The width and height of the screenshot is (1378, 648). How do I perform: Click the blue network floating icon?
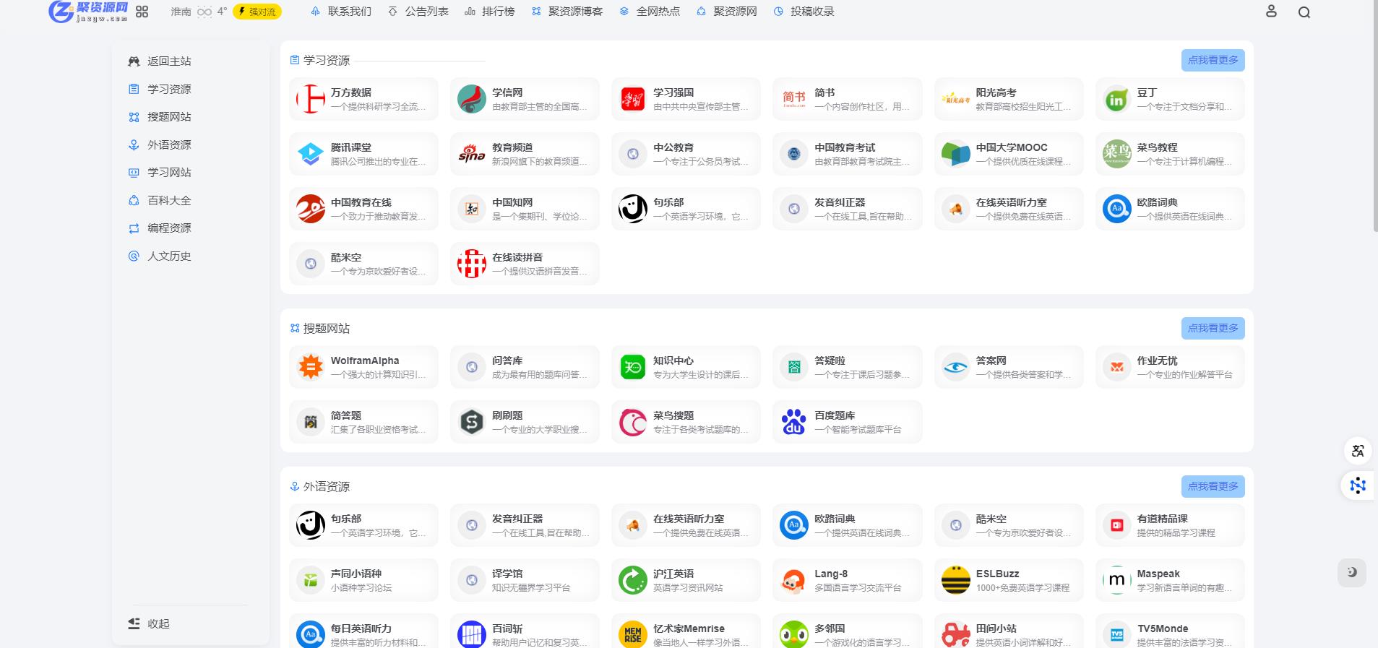click(1358, 485)
